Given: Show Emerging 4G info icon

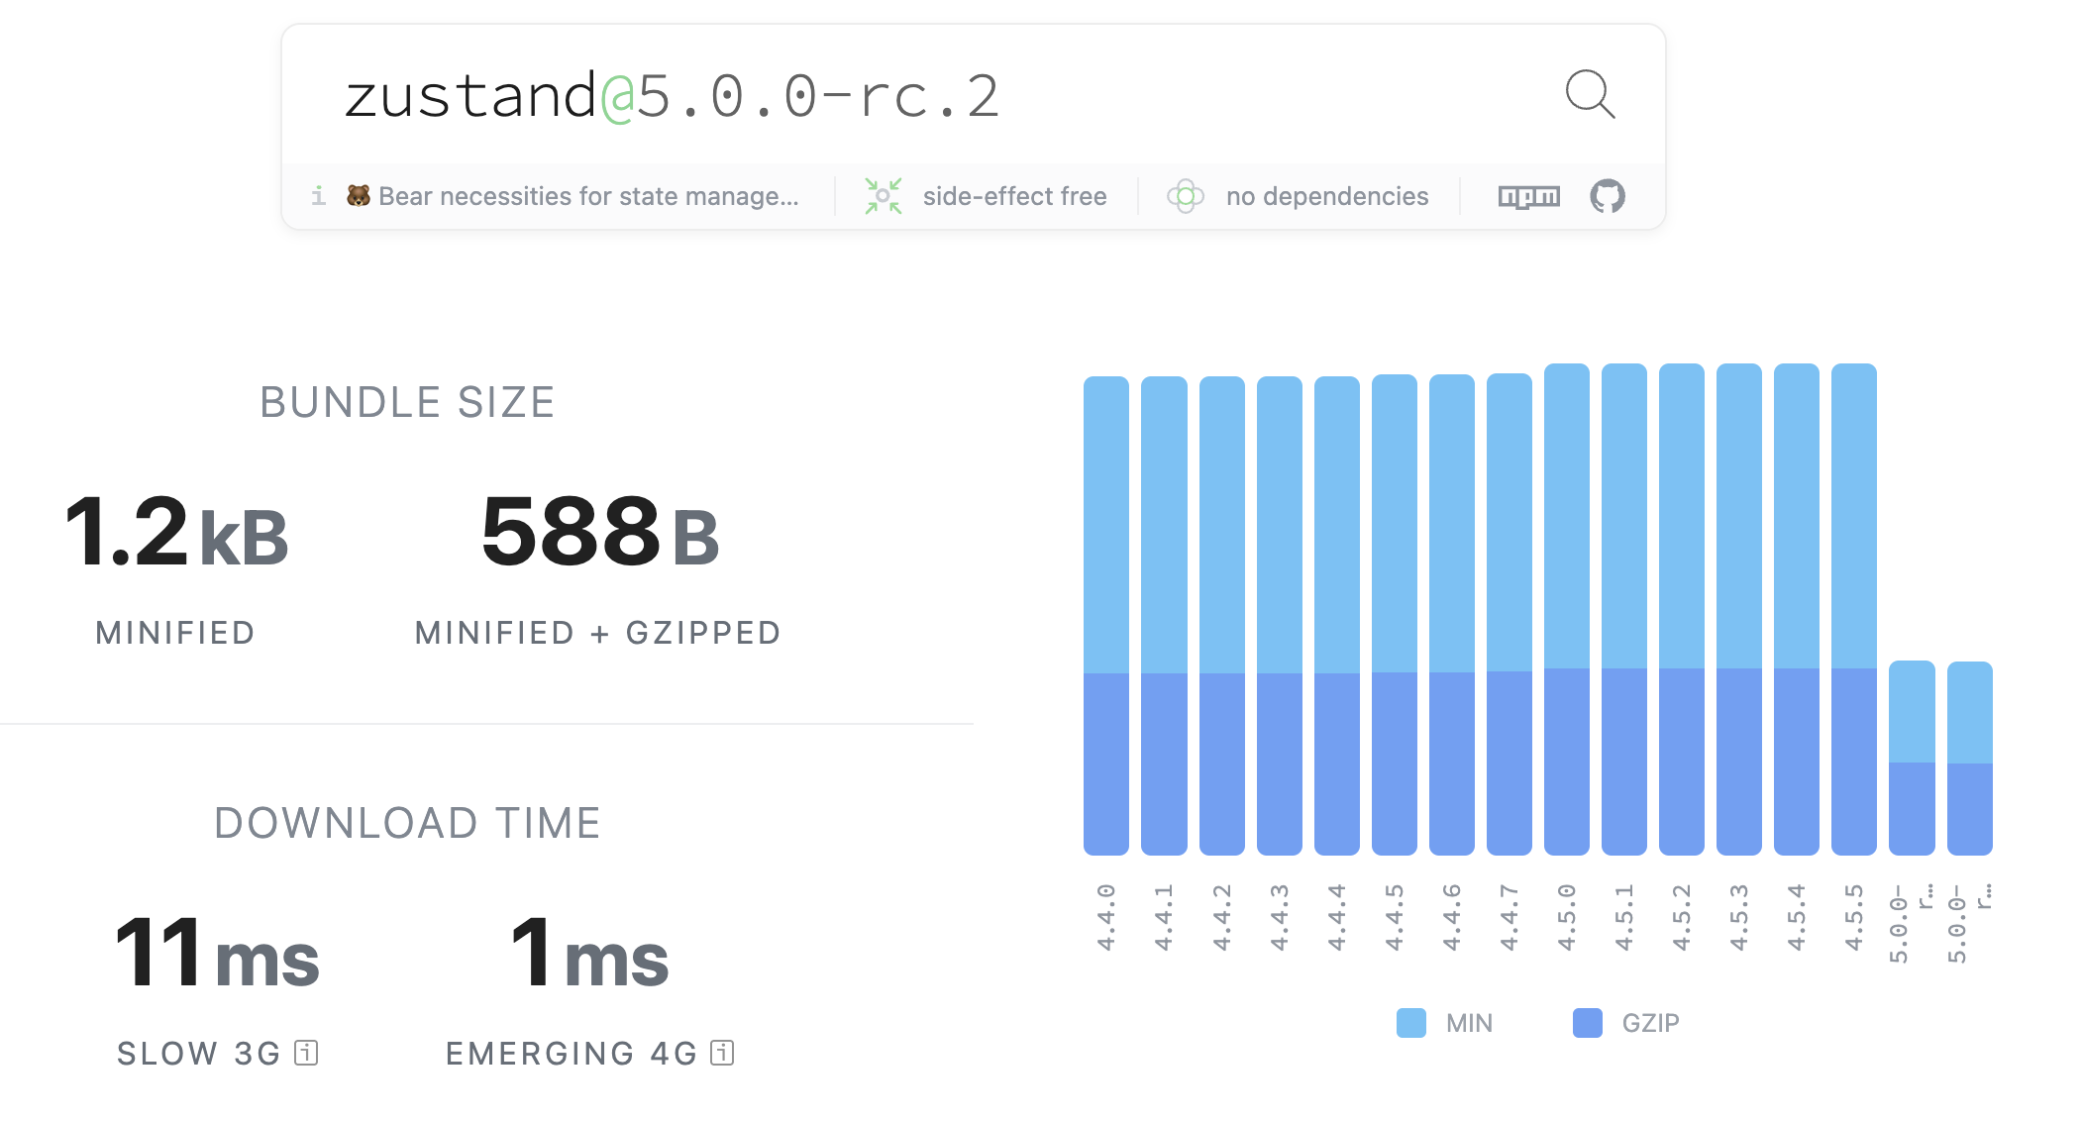Looking at the screenshot, I should (x=722, y=1052).
